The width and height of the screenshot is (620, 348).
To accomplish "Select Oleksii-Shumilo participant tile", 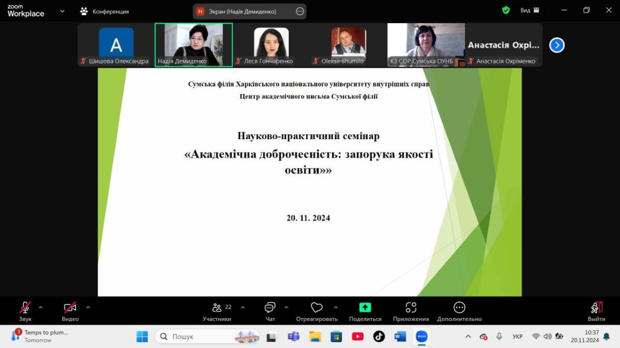I will click(x=349, y=45).
